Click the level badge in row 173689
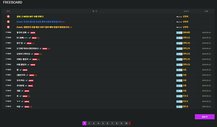 [179, 33]
